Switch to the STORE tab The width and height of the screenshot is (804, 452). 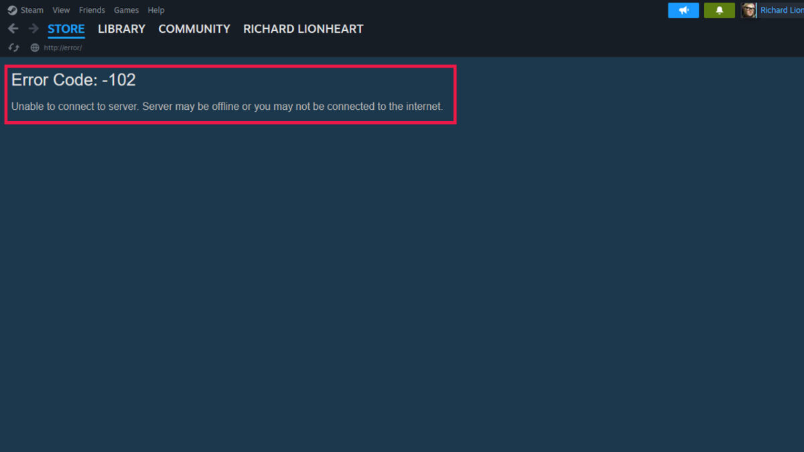click(x=66, y=29)
